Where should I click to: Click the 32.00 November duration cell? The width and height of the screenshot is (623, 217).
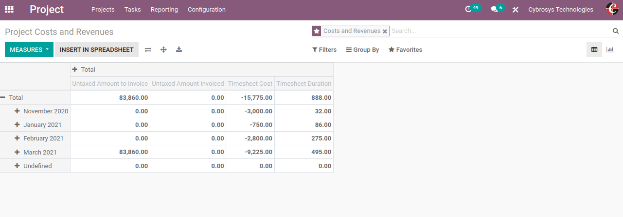[304, 111]
